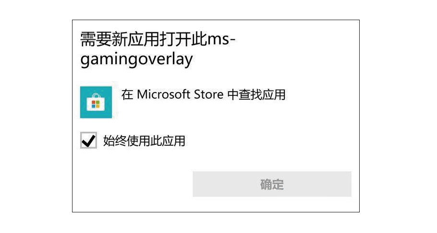Screen dimensions: 437x233
Task: Click the 始终 characters next to the checkbox
Action: coord(115,141)
